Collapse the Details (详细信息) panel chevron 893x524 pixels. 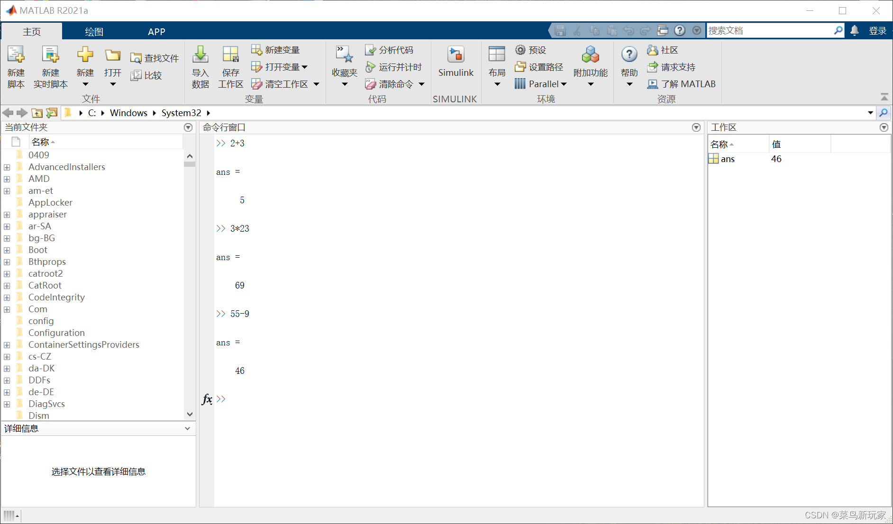(187, 428)
